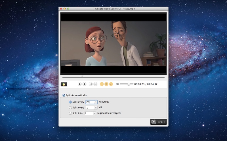Jump to next split point

[x=95, y=84]
